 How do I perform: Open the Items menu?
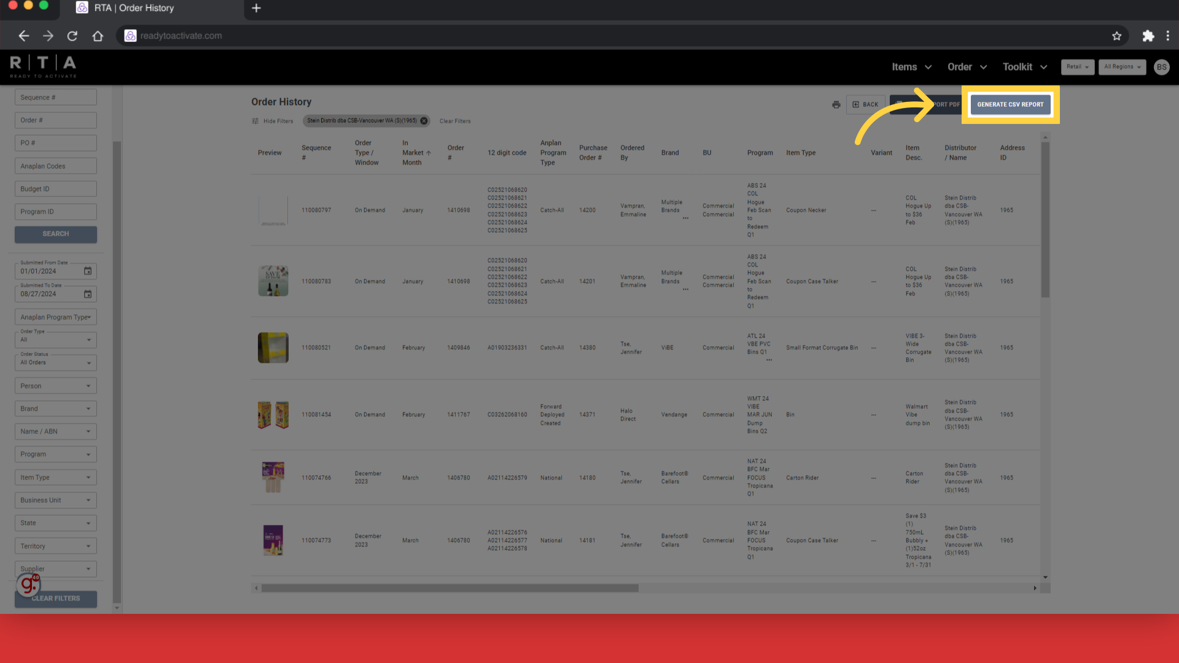(x=911, y=67)
